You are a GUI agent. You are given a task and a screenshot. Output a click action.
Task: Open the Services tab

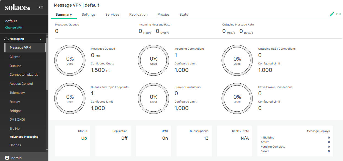tap(112, 15)
